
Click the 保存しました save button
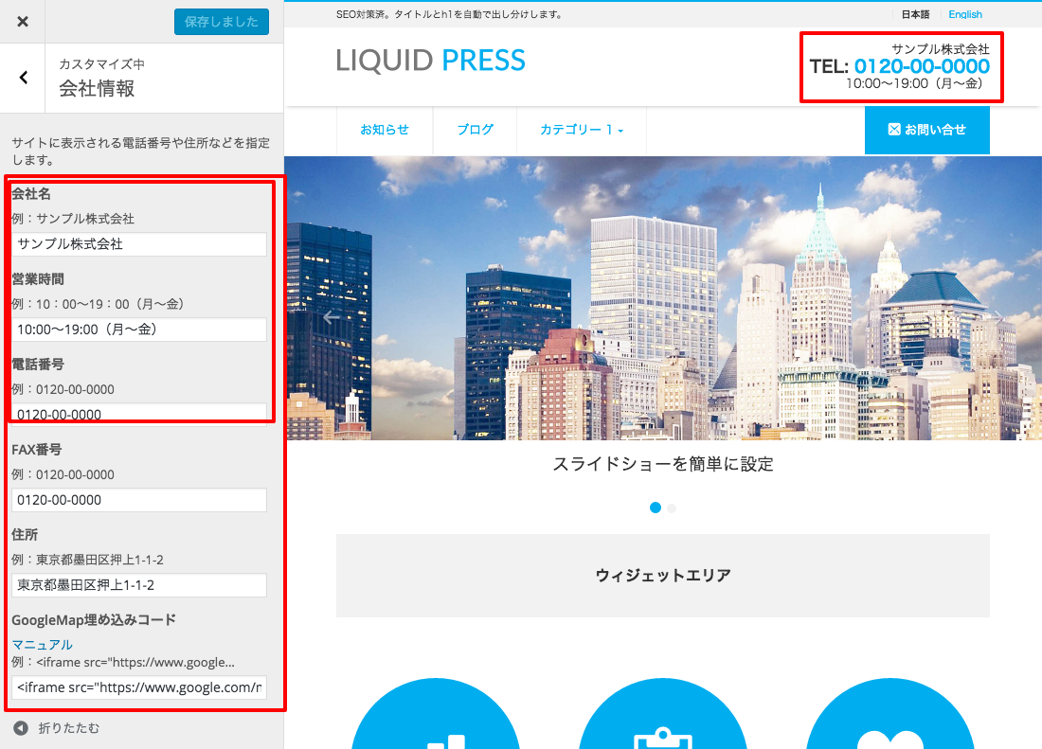[222, 22]
